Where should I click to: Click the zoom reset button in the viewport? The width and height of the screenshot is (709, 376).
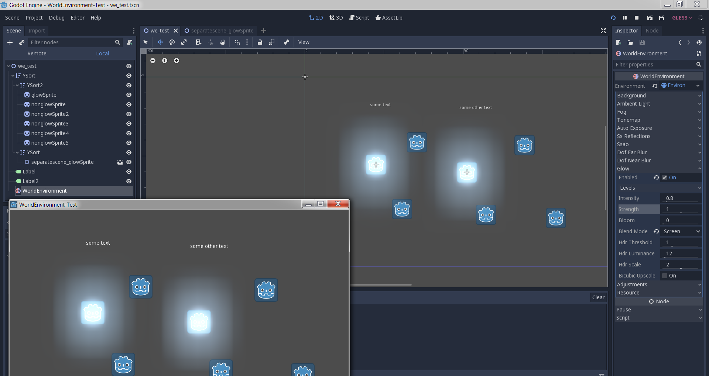(165, 61)
